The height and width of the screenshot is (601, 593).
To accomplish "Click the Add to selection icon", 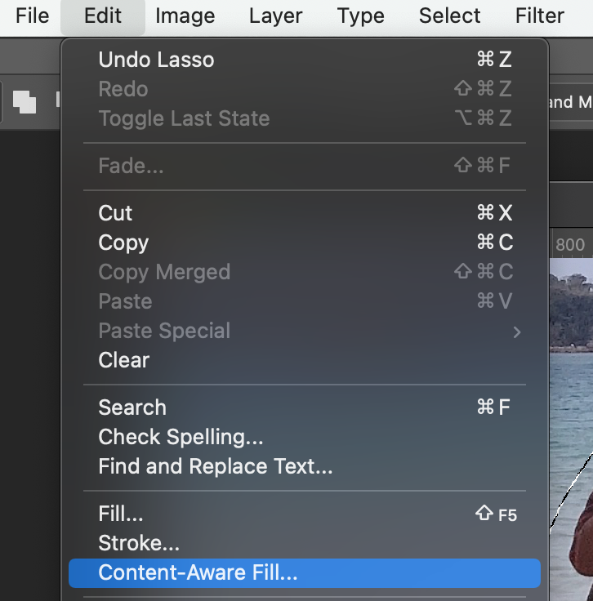I will coord(25,102).
